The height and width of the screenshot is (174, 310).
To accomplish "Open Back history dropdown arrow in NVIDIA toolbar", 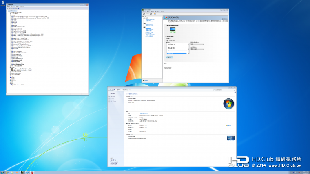I will tap(149, 14).
